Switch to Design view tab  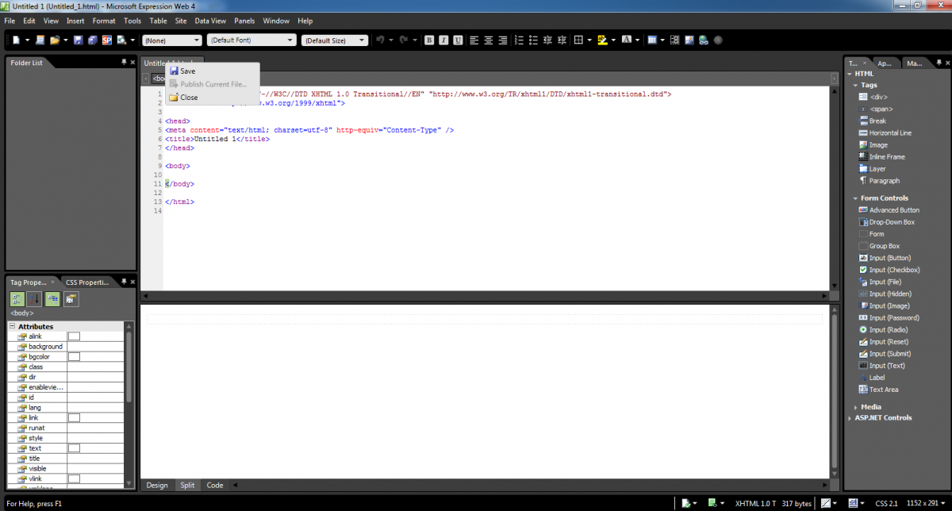click(157, 485)
